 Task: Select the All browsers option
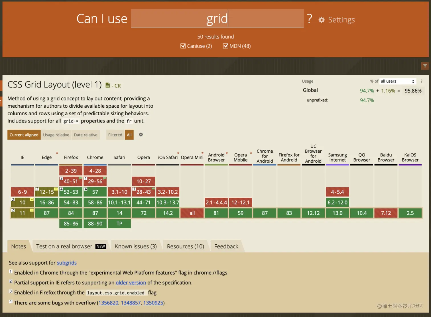tap(129, 135)
